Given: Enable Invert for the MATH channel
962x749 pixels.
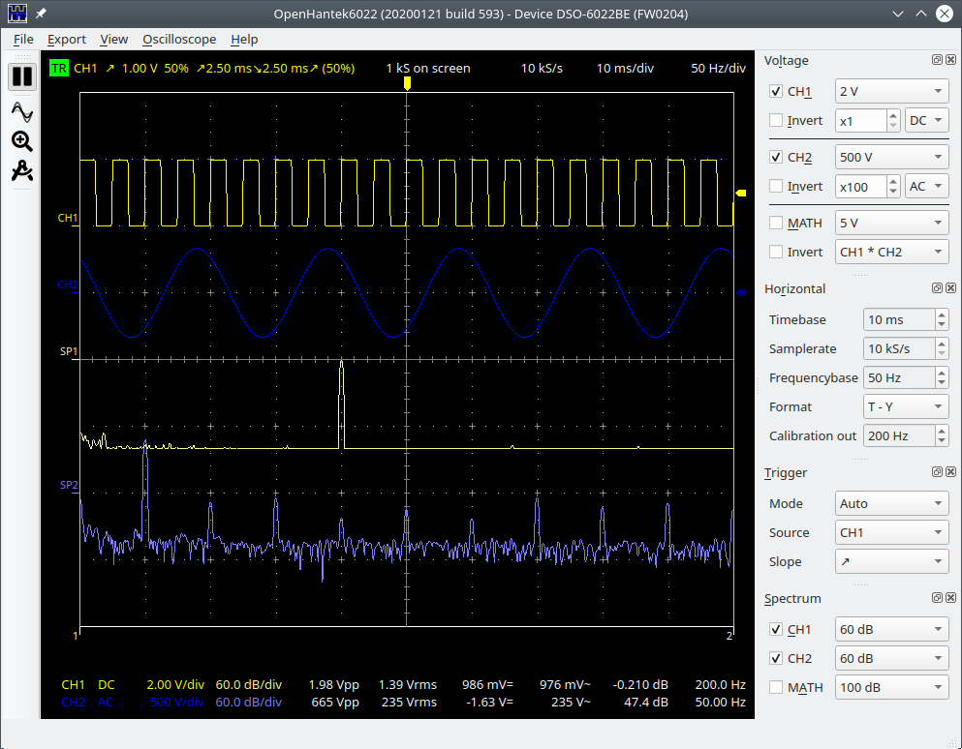Looking at the screenshot, I should click(x=776, y=252).
